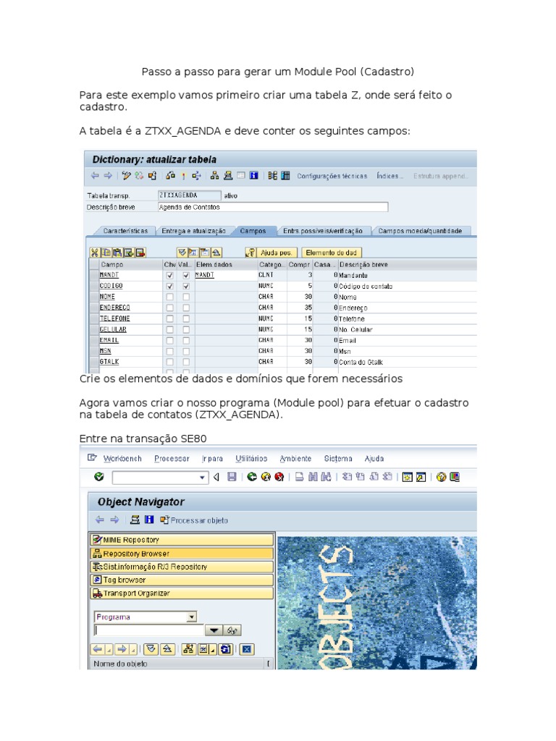Open the Repository Browser button
The width and height of the screenshot is (556, 741).
[182, 554]
